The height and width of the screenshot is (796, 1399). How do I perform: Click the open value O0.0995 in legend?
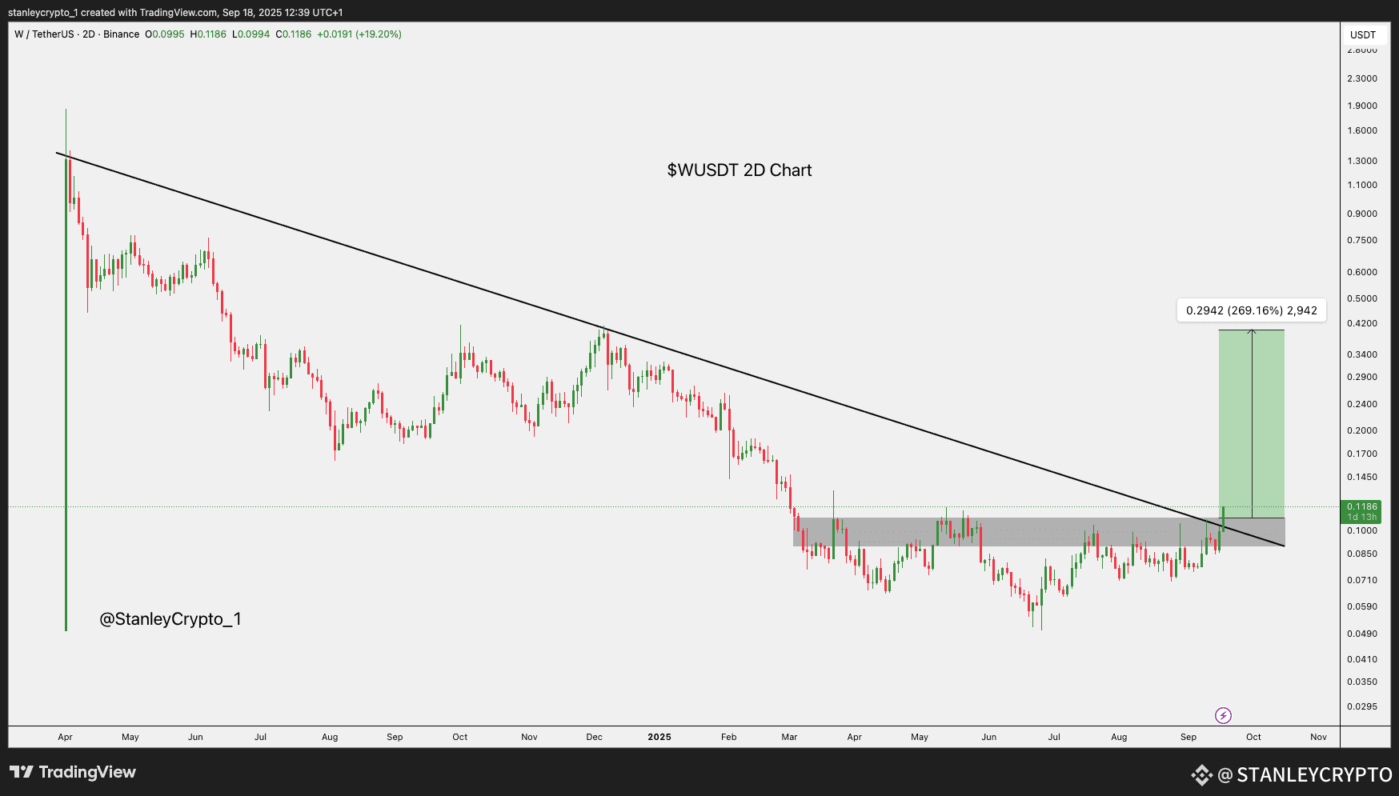pyautogui.click(x=165, y=34)
